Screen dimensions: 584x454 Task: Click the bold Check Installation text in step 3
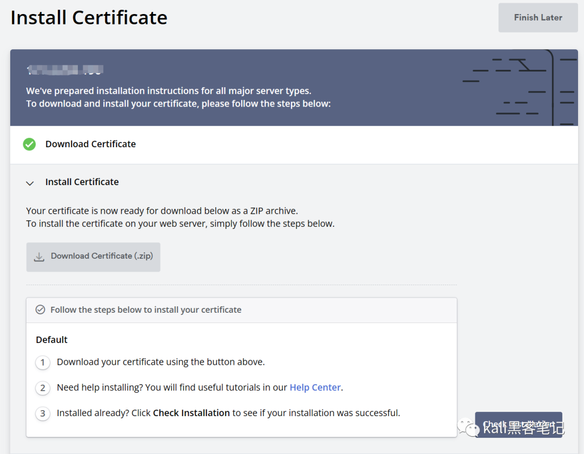[x=191, y=413]
